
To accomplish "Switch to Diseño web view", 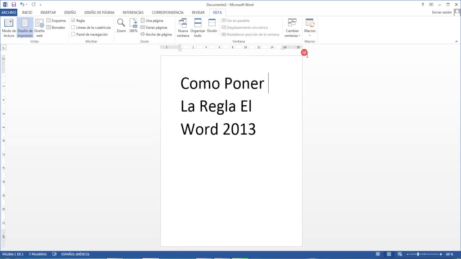I will pos(39,28).
